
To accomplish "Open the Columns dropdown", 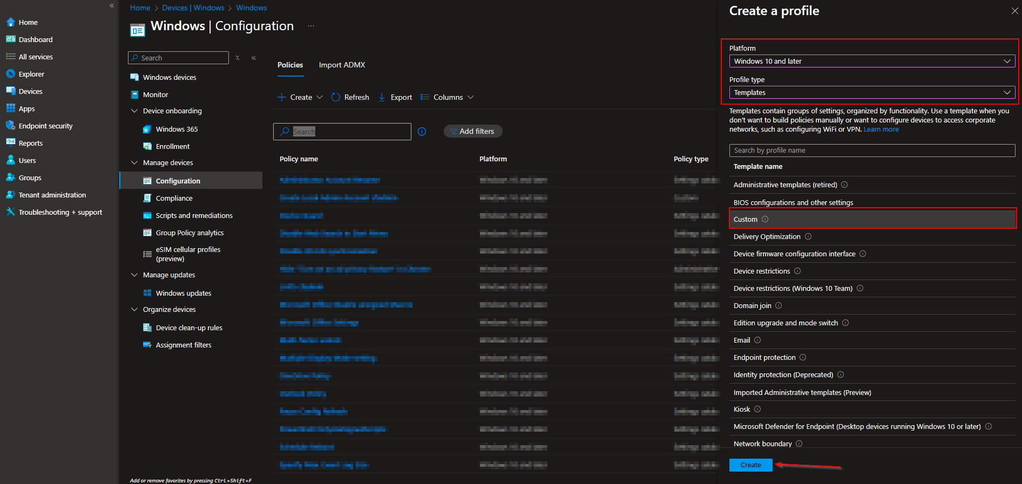I will coord(448,97).
